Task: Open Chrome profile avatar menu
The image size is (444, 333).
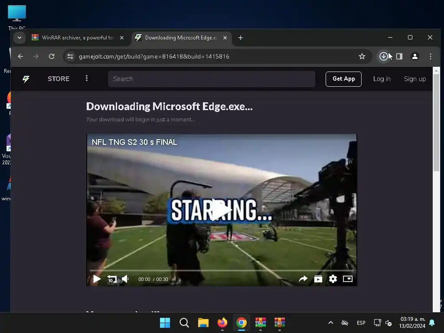Action: 415,56
